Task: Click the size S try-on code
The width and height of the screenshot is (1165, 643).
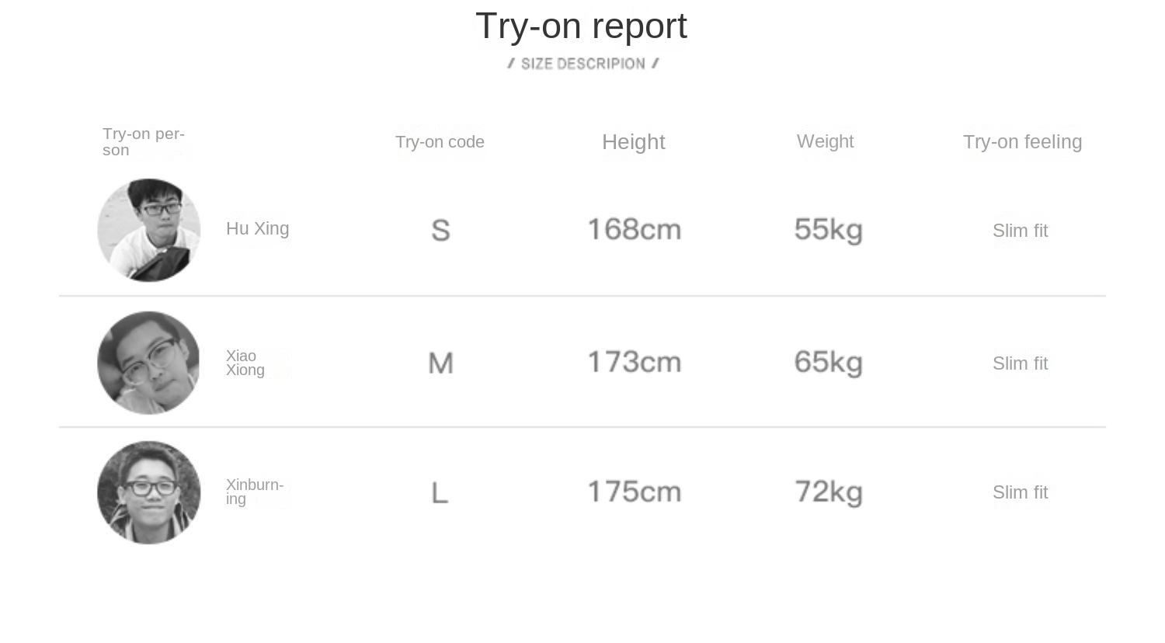Action: point(440,231)
